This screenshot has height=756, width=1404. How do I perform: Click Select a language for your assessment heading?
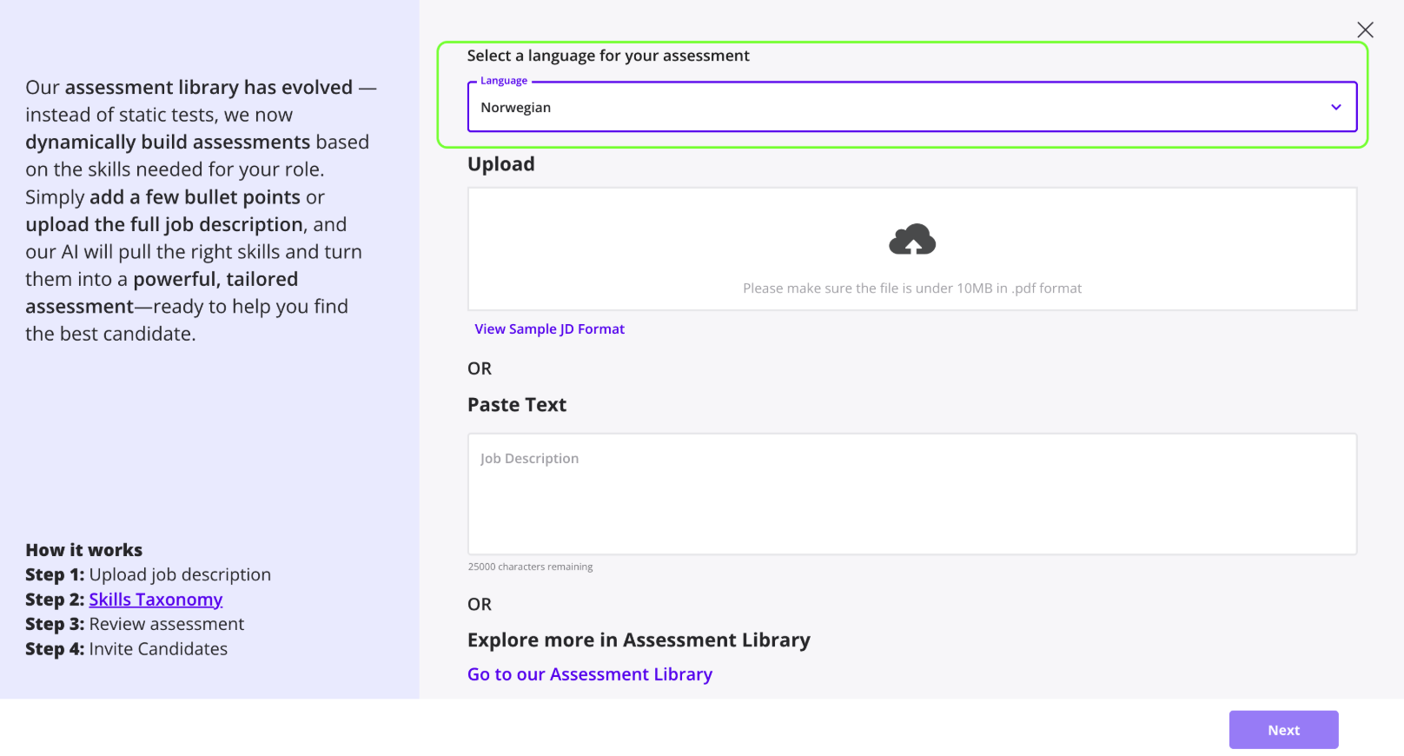[607, 56]
